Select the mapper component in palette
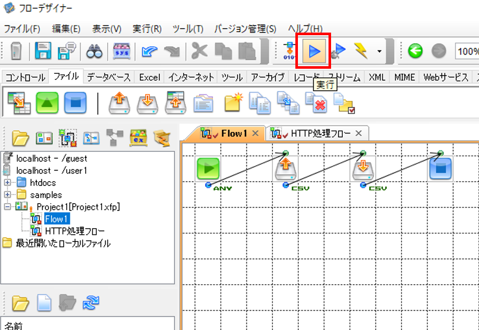The height and width of the screenshot is (330, 479). click(x=19, y=103)
